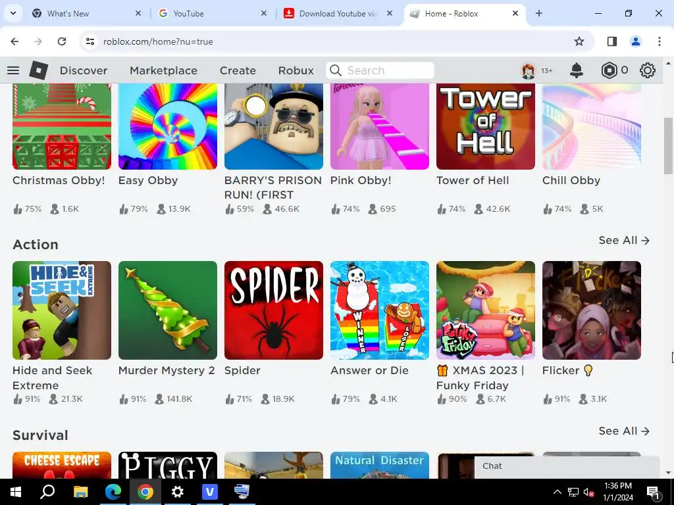Screen dimensions: 674x505
Task: Reload the Roblox page
Action: (62, 41)
